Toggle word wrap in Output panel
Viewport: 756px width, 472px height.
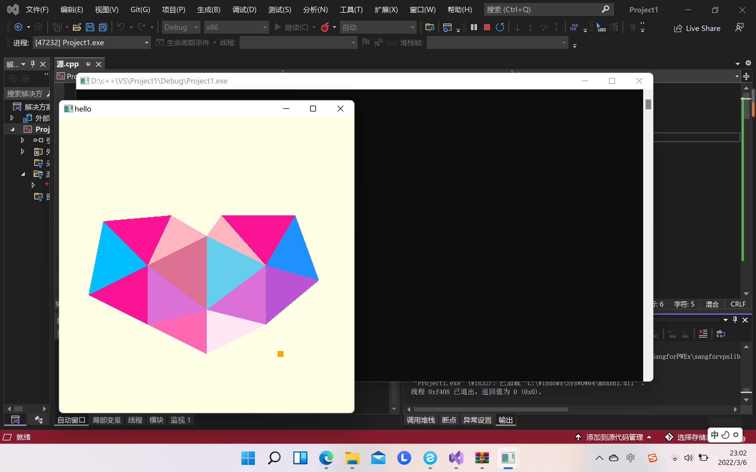[721, 334]
